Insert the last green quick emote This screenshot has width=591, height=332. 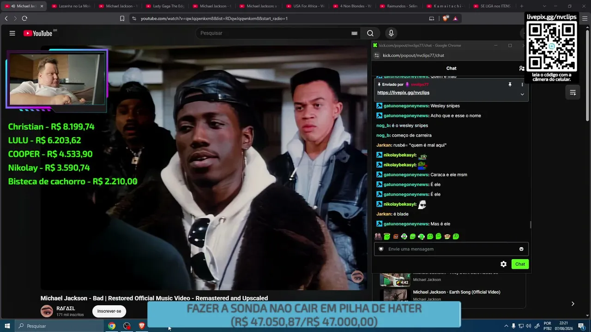tap(456, 237)
